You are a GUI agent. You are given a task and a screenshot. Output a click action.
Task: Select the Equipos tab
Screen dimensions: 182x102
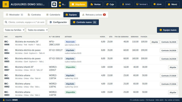pyautogui.click(x=71, y=15)
